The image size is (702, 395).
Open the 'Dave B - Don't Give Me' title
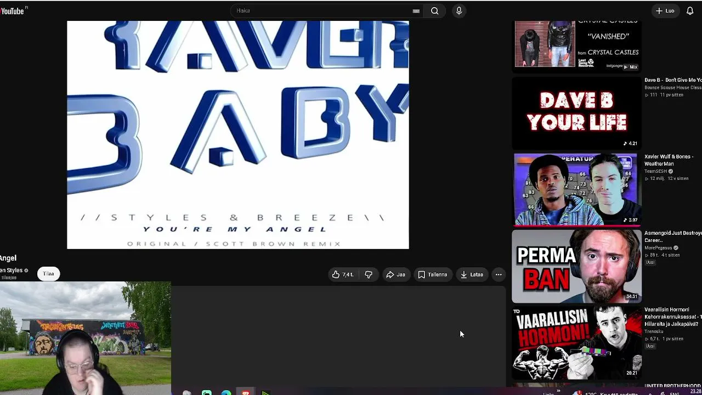673,80
